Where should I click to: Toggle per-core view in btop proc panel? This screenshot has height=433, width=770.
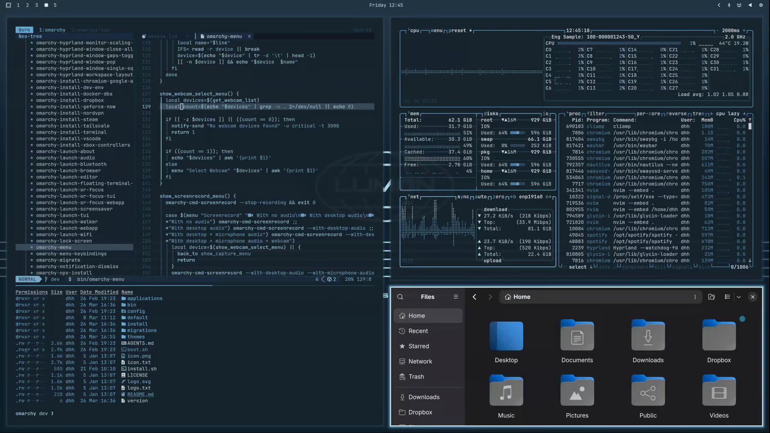[x=648, y=114]
